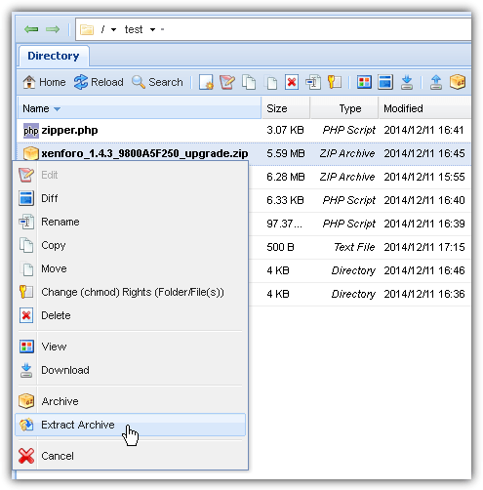Click the Reload toolbar button
Screen dimensions: 483x490
pos(99,82)
